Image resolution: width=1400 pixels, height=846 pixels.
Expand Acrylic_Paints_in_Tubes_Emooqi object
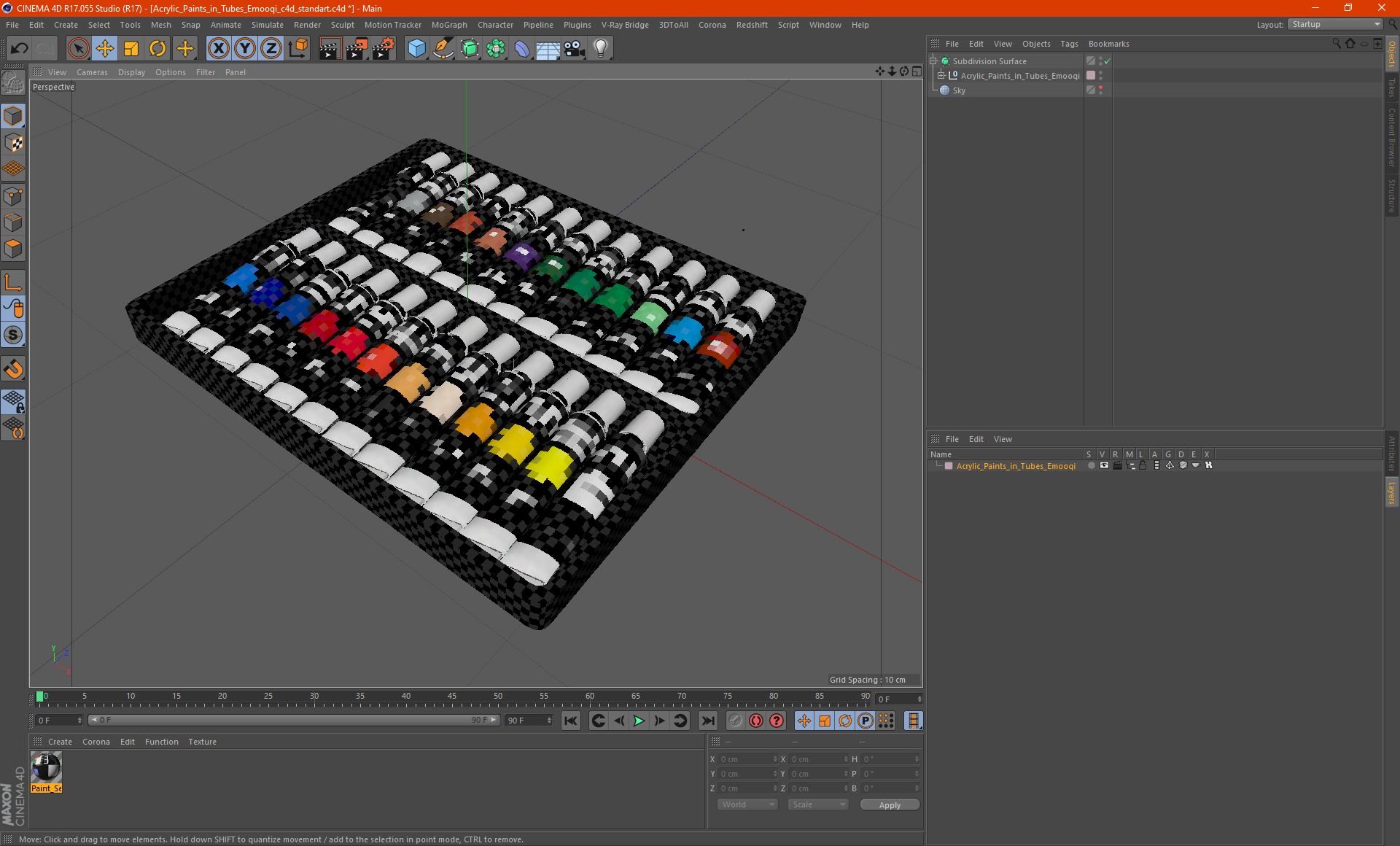tap(943, 75)
